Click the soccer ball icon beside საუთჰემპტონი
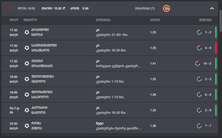 point(27,48)
